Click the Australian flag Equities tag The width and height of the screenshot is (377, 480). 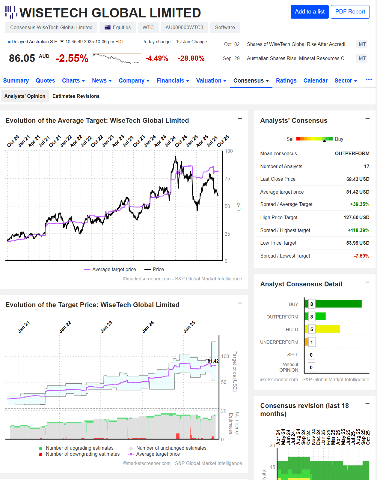click(x=117, y=27)
